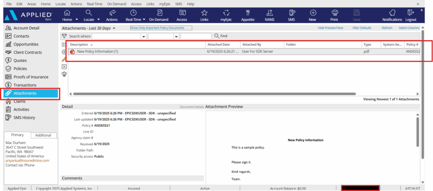The height and width of the screenshot is (191, 433).
Task: Click the Access toolbar icon
Action: click(182, 13)
